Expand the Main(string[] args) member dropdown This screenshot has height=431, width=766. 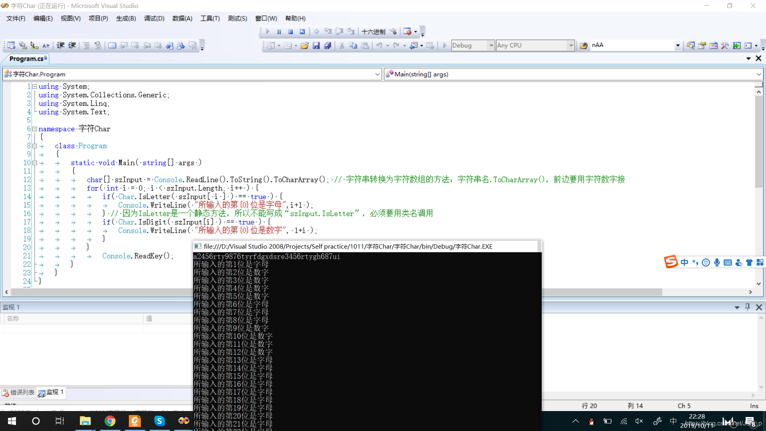pos(758,74)
